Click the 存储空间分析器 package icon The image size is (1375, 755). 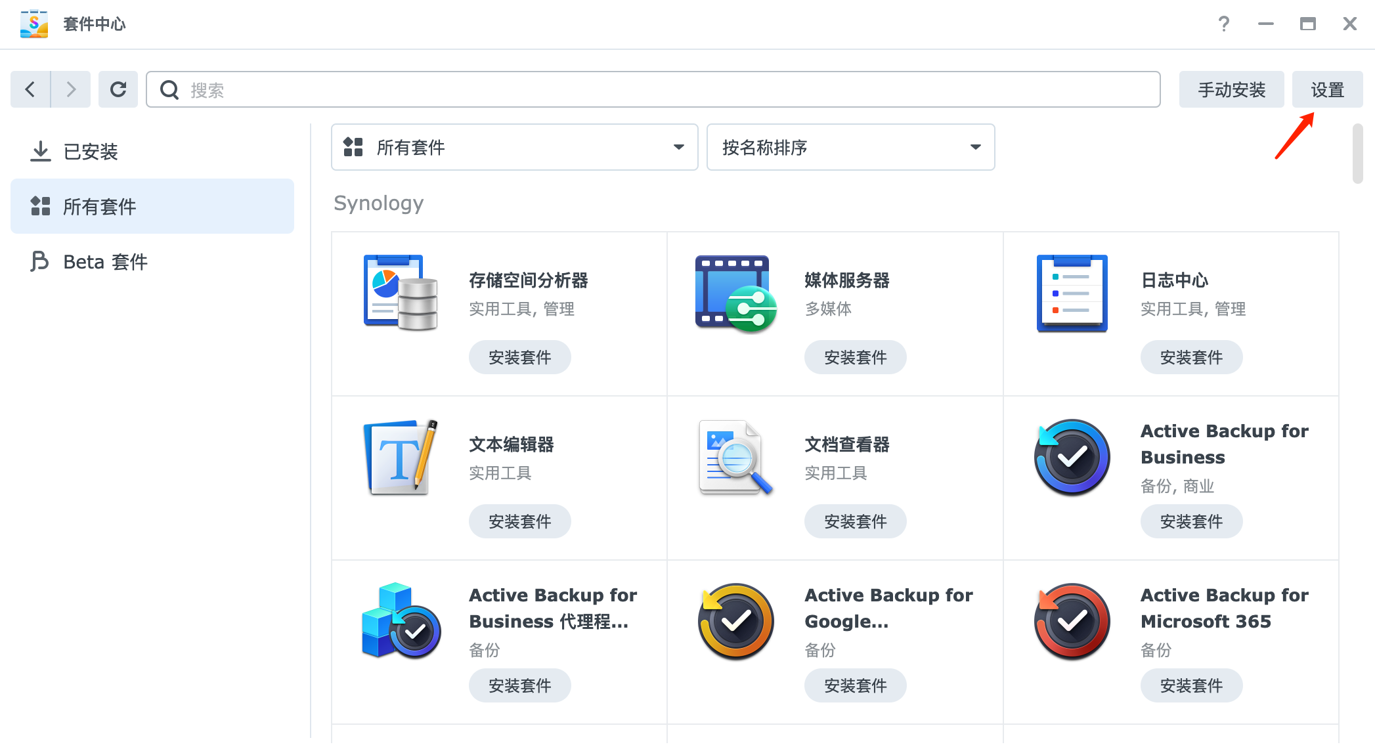(x=401, y=293)
